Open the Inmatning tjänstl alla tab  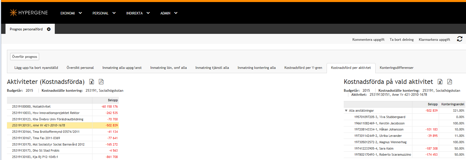[x=212, y=68]
